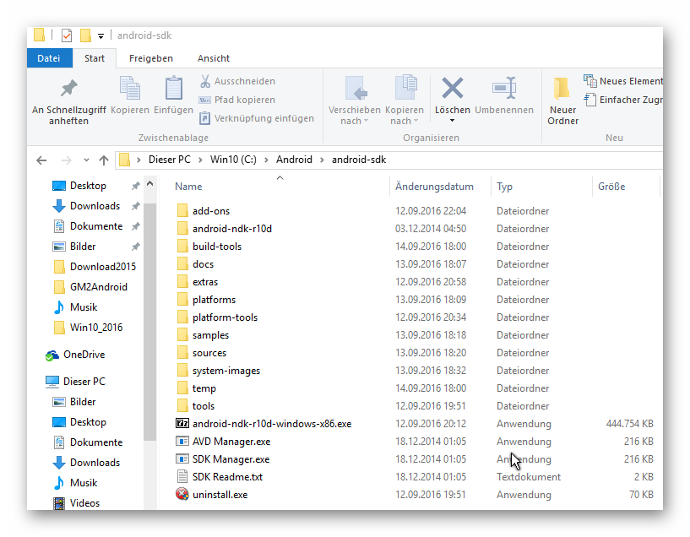Switch to the Ansicht ribbon tab
The height and width of the screenshot is (537, 690).
214,58
